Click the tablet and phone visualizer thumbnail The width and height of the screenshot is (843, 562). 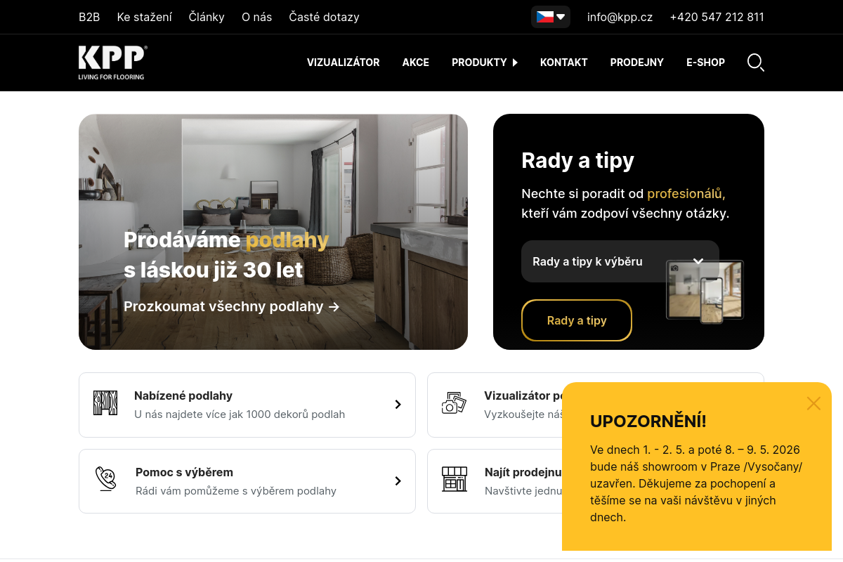click(705, 292)
